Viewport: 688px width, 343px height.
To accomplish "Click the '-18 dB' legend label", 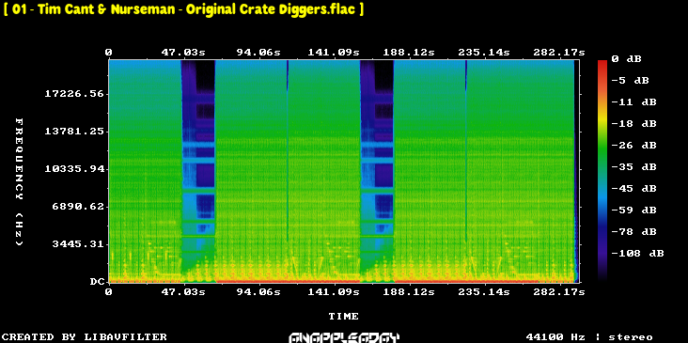I will (633, 124).
